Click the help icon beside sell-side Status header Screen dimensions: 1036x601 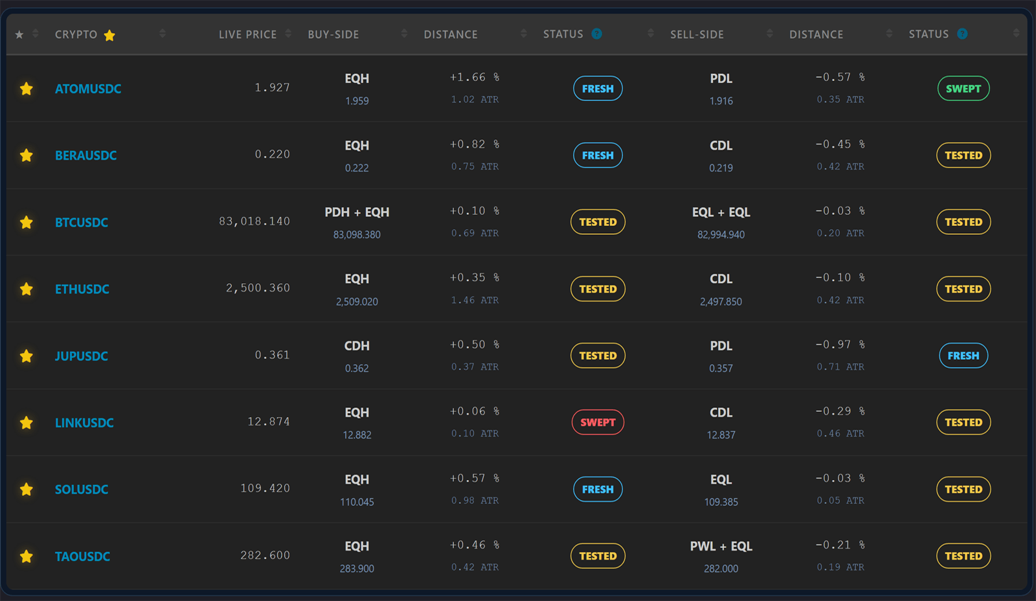962,34
